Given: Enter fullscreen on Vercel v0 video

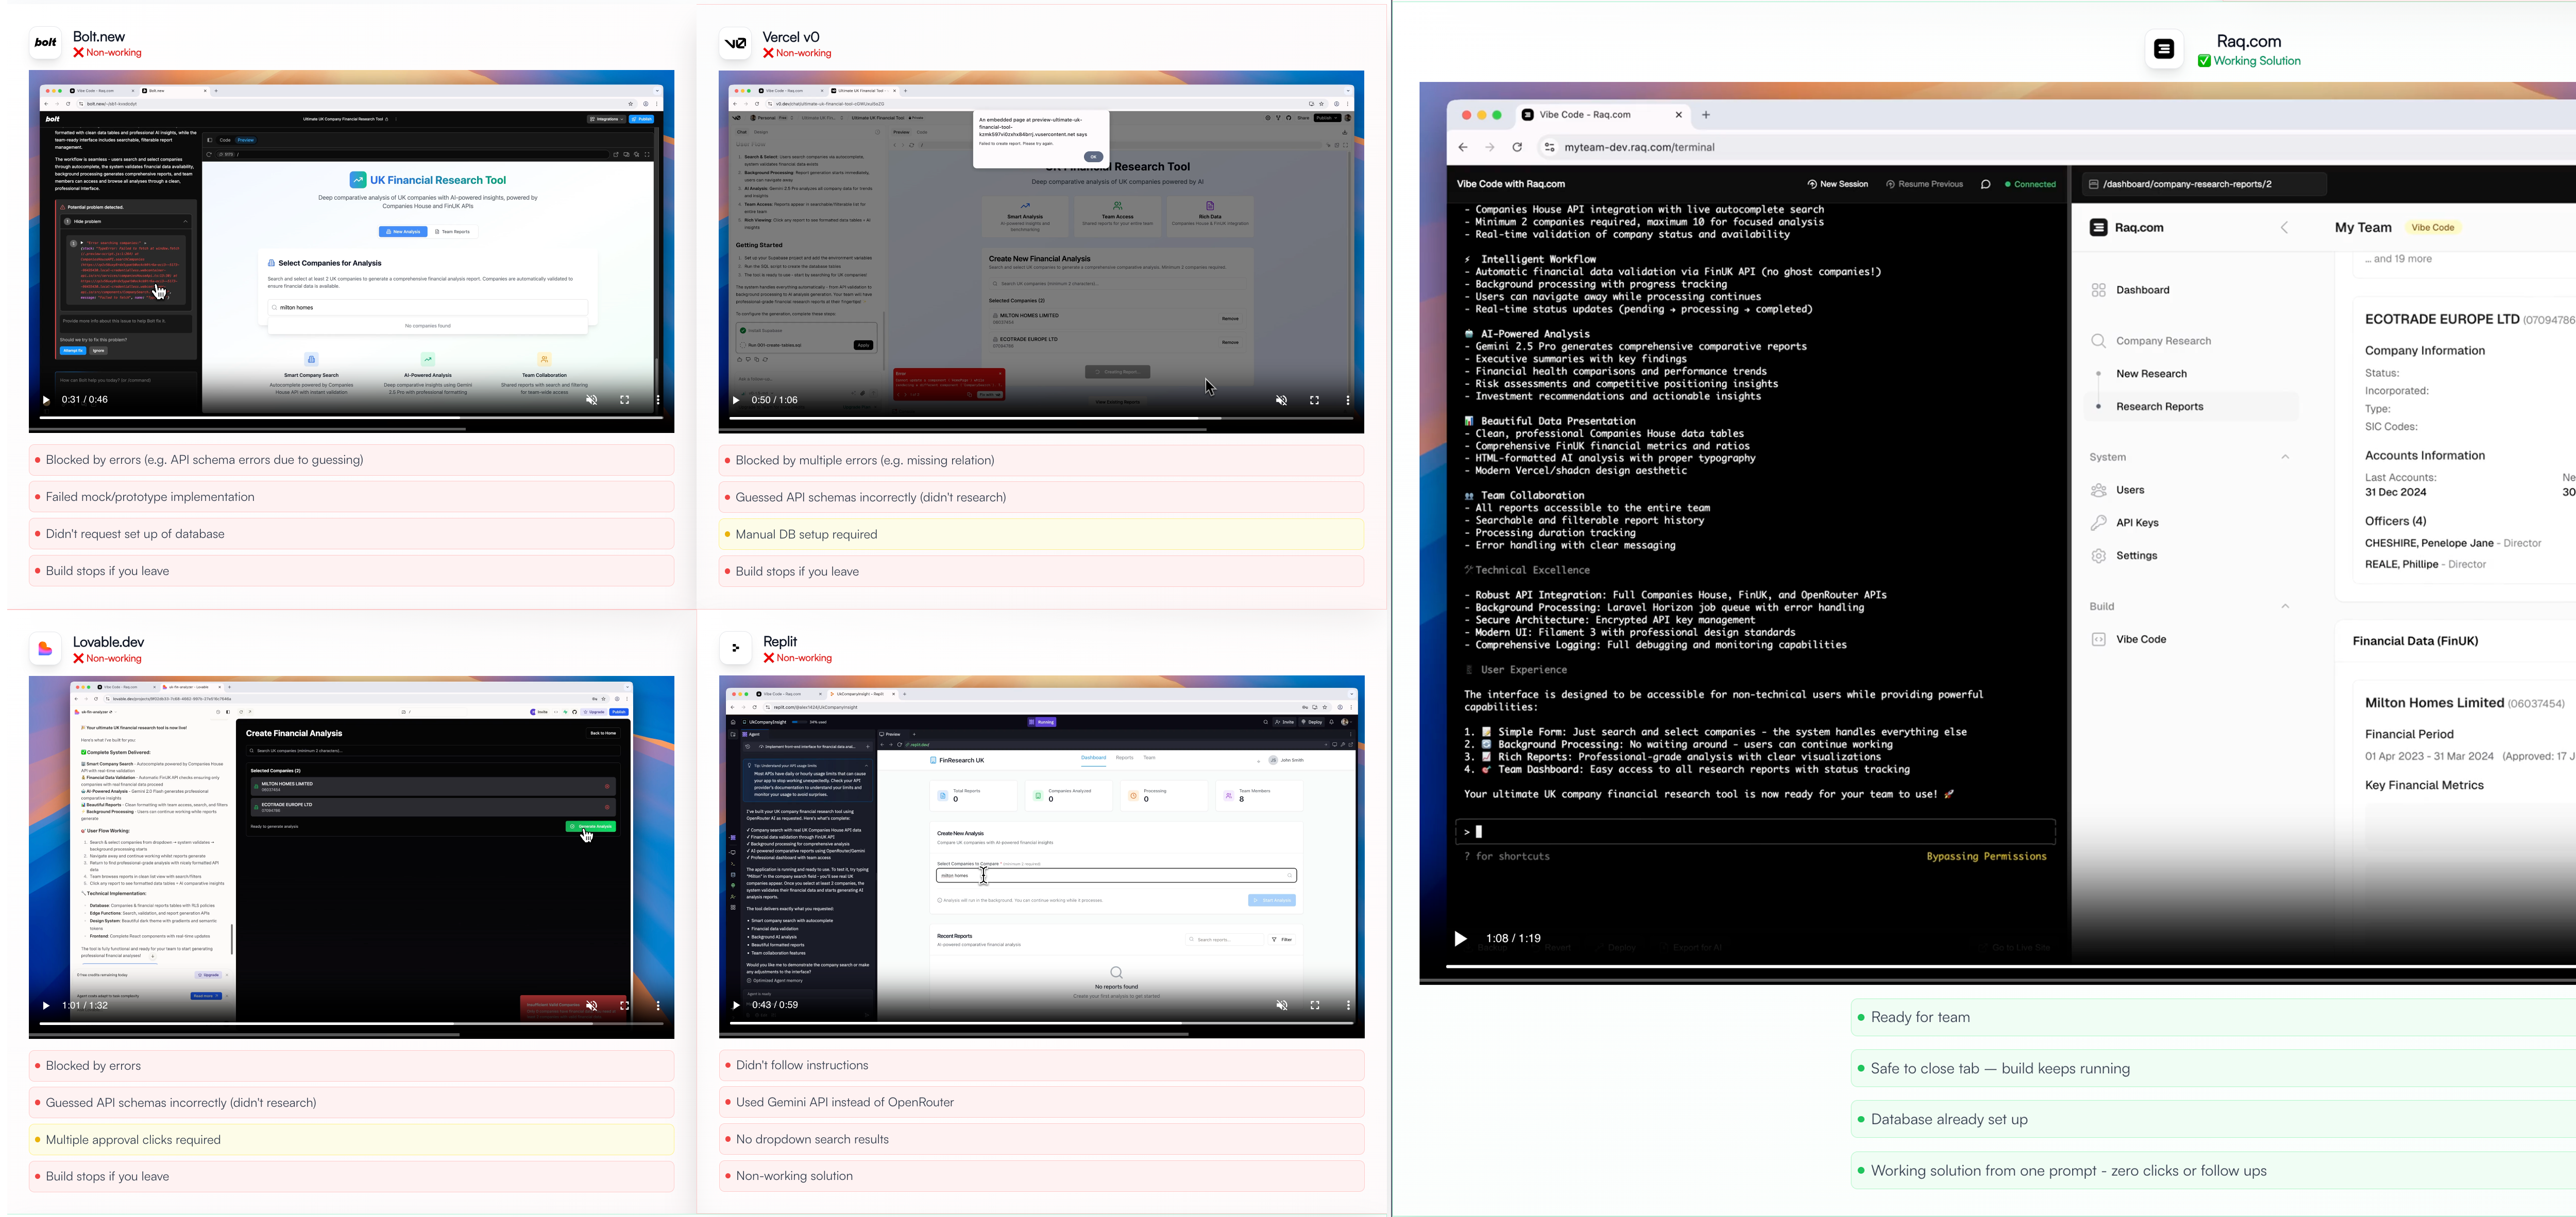Looking at the screenshot, I should (x=1315, y=401).
